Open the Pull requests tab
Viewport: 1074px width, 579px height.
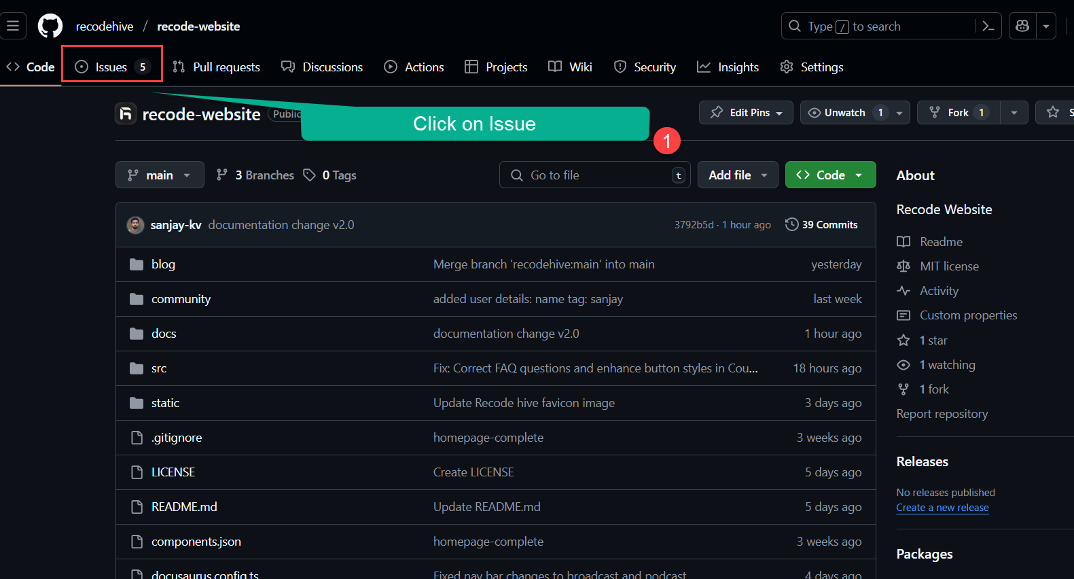(x=217, y=67)
